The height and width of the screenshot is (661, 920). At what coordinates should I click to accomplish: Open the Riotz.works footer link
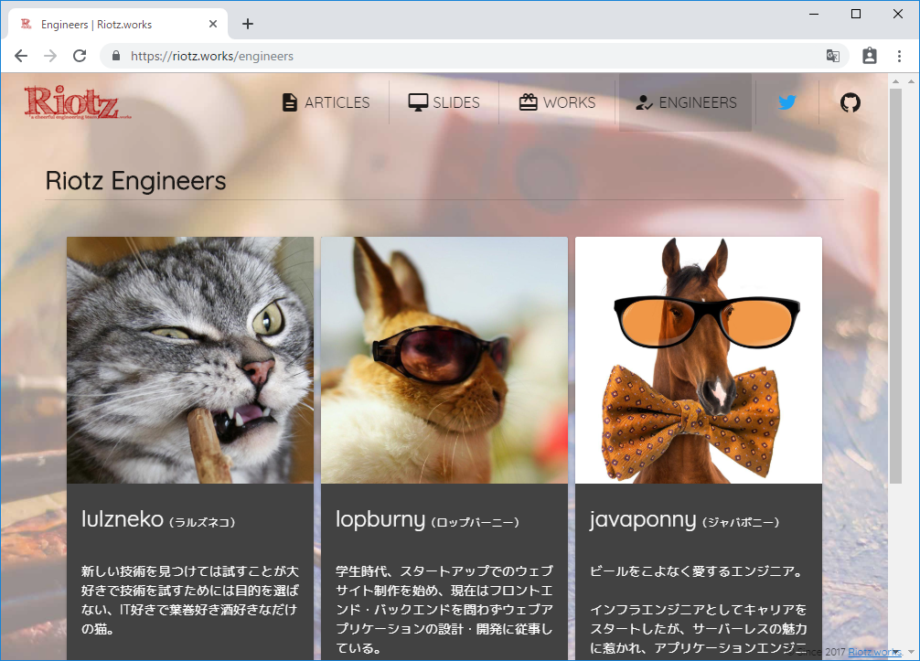tap(874, 652)
